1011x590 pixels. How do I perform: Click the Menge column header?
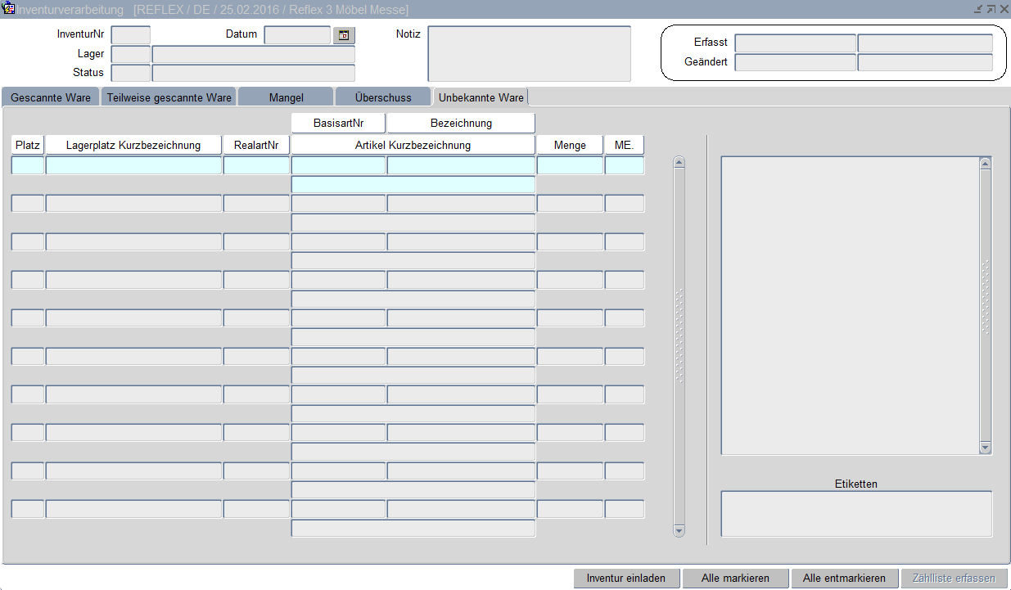[x=570, y=145]
